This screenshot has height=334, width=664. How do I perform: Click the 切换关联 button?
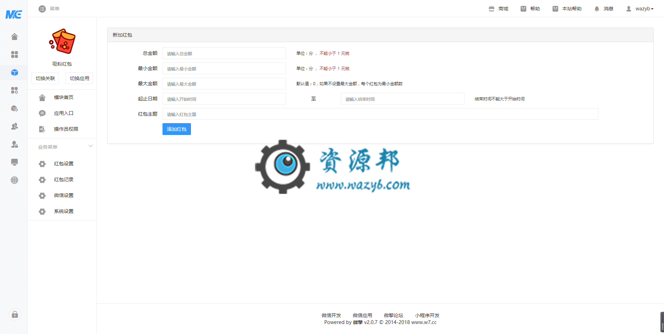coord(45,78)
